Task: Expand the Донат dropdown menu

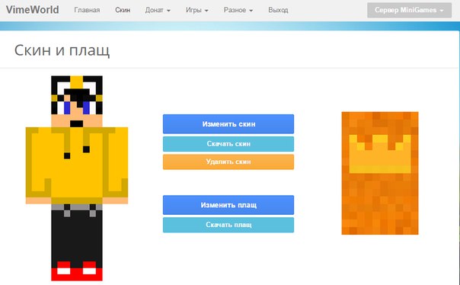Action: click(158, 10)
